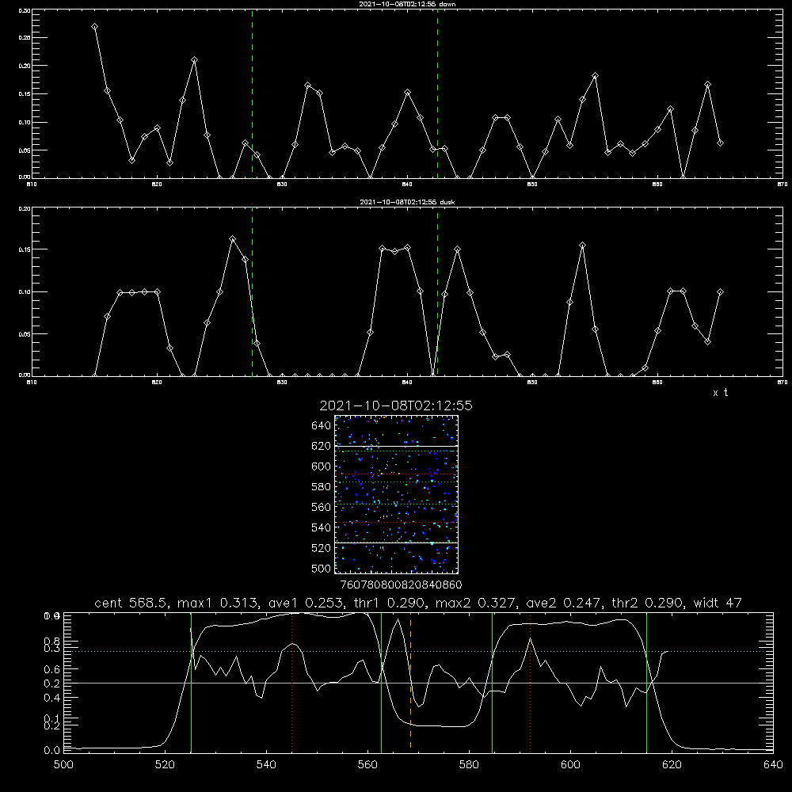This screenshot has height=792, width=792.
Task: Select the green vertical line near 584
Action: coord(492,682)
